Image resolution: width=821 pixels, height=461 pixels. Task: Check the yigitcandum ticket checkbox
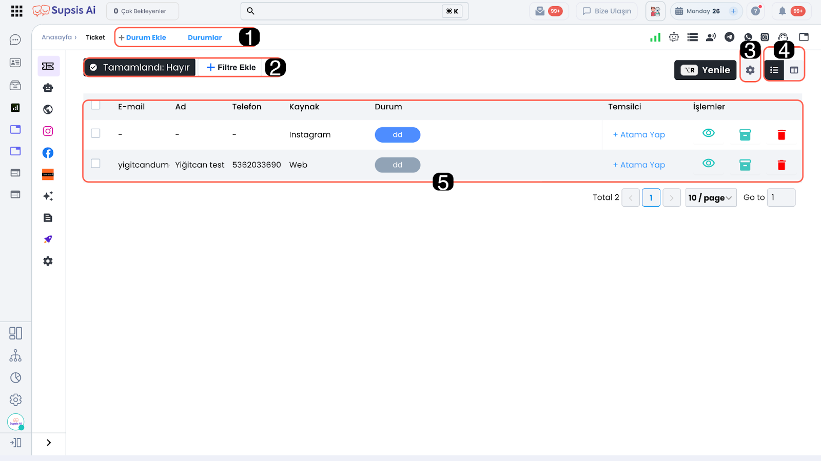[95, 164]
